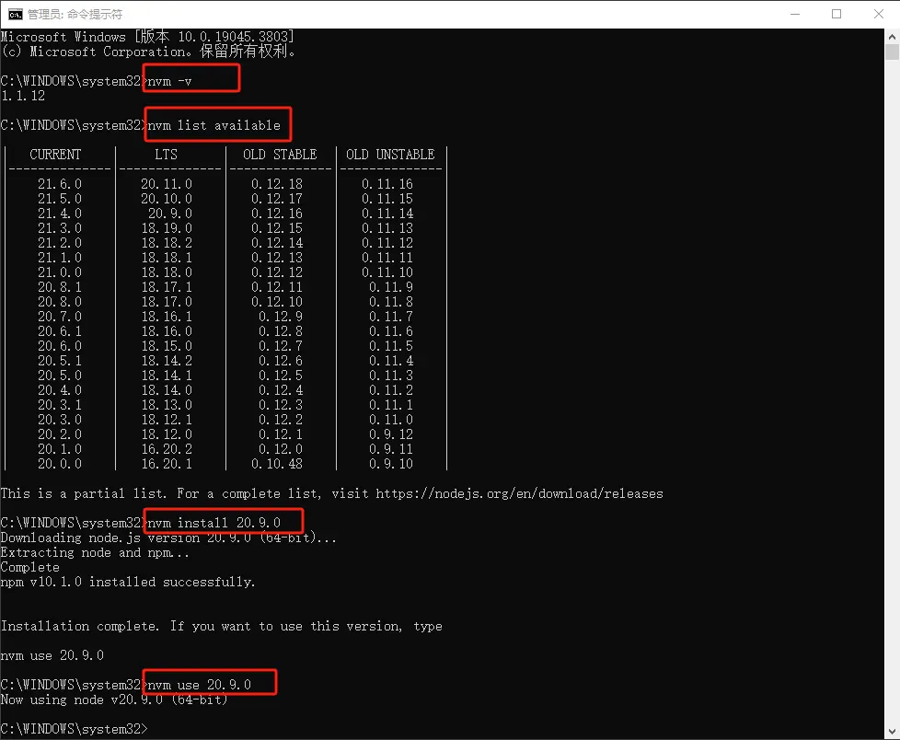Click the 'Extracting node and npm...' line
This screenshot has height=740, width=900.
(95, 553)
